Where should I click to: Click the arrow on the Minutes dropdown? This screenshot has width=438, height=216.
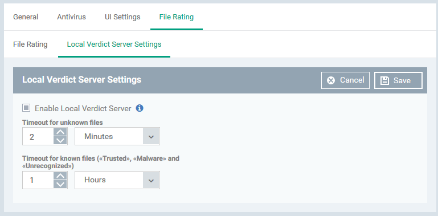point(151,136)
